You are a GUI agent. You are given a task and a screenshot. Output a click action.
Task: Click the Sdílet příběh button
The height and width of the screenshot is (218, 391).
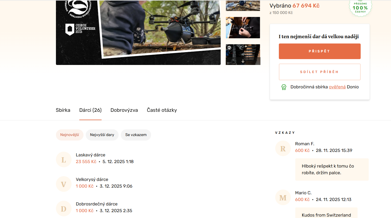pos(319,72)
